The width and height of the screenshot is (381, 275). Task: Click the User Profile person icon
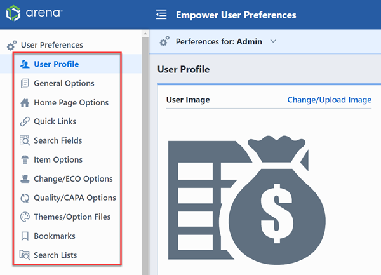pyautogui.click(x=25, y=64)
